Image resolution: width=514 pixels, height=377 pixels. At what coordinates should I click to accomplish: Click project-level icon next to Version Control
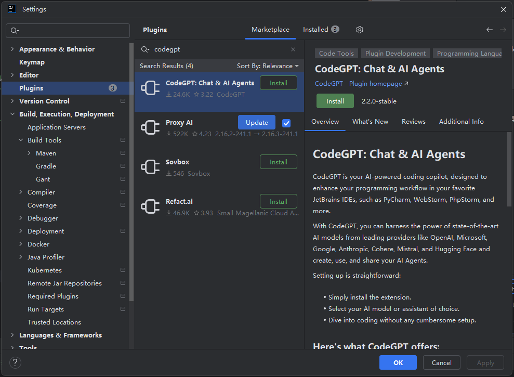(123, 101)
